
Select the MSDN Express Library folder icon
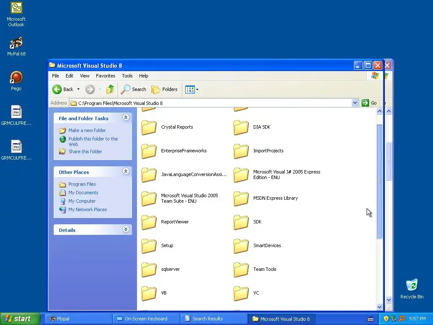point(241,199)
